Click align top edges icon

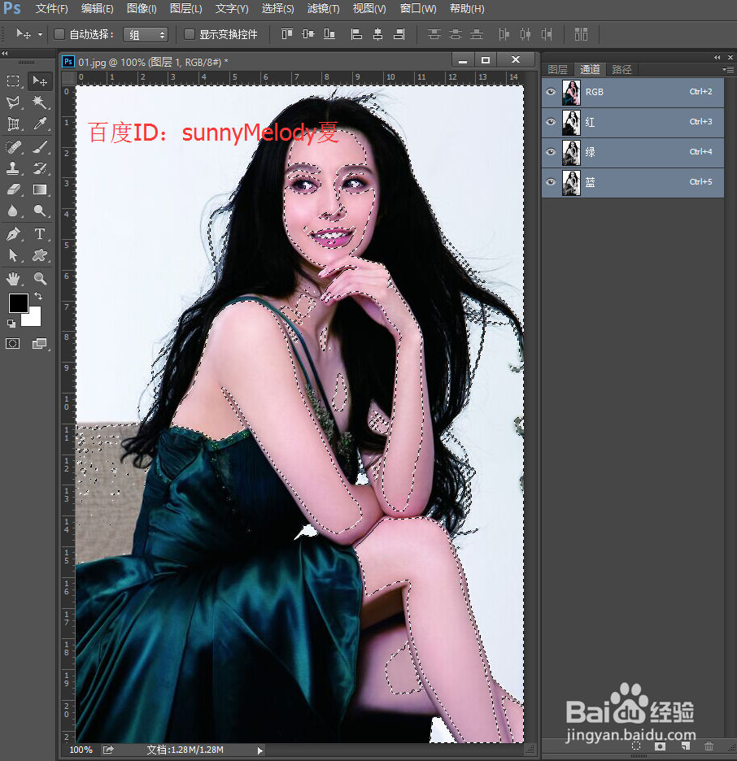click(287, 34)
